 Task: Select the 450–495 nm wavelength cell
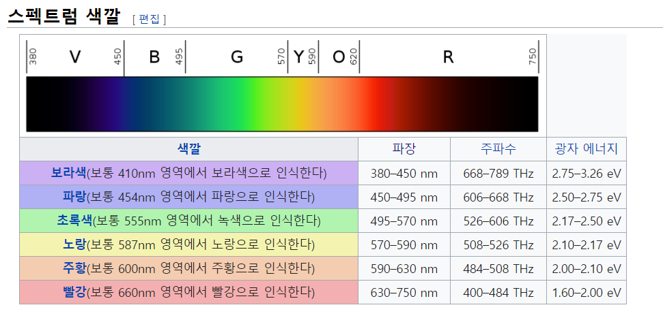pos(404,197)
